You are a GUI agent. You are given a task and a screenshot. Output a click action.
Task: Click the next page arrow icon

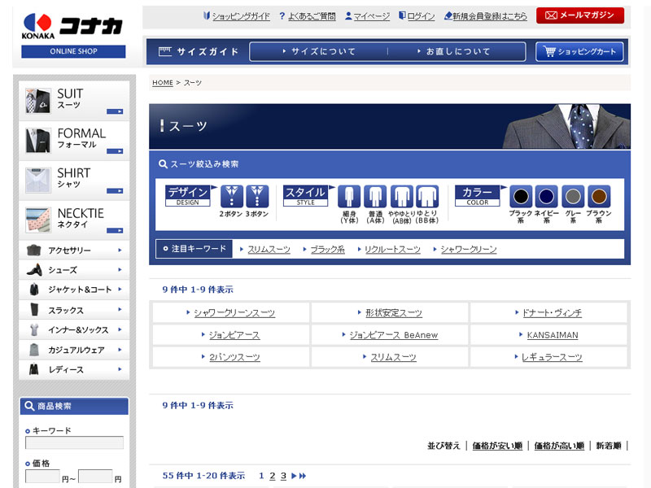point(294,476)
